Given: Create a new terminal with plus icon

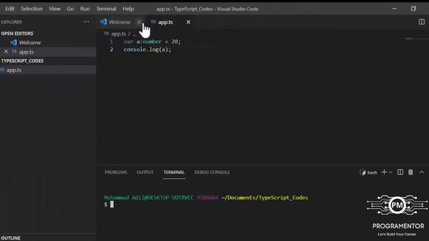Looking at the screenshot, I should 384,172.
